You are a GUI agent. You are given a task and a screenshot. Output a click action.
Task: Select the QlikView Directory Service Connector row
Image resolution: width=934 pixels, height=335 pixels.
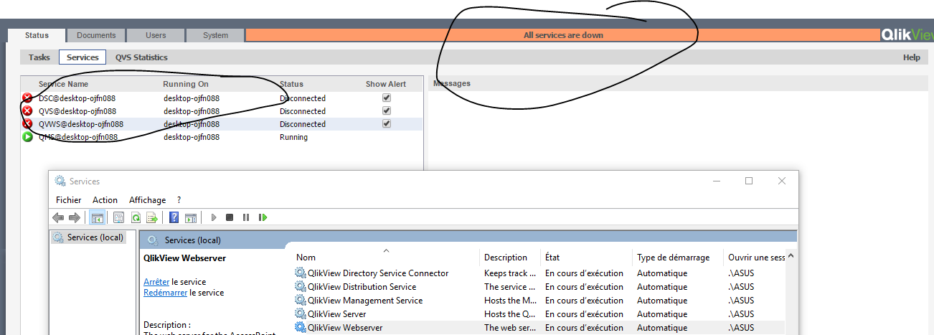tap(539, 273)
